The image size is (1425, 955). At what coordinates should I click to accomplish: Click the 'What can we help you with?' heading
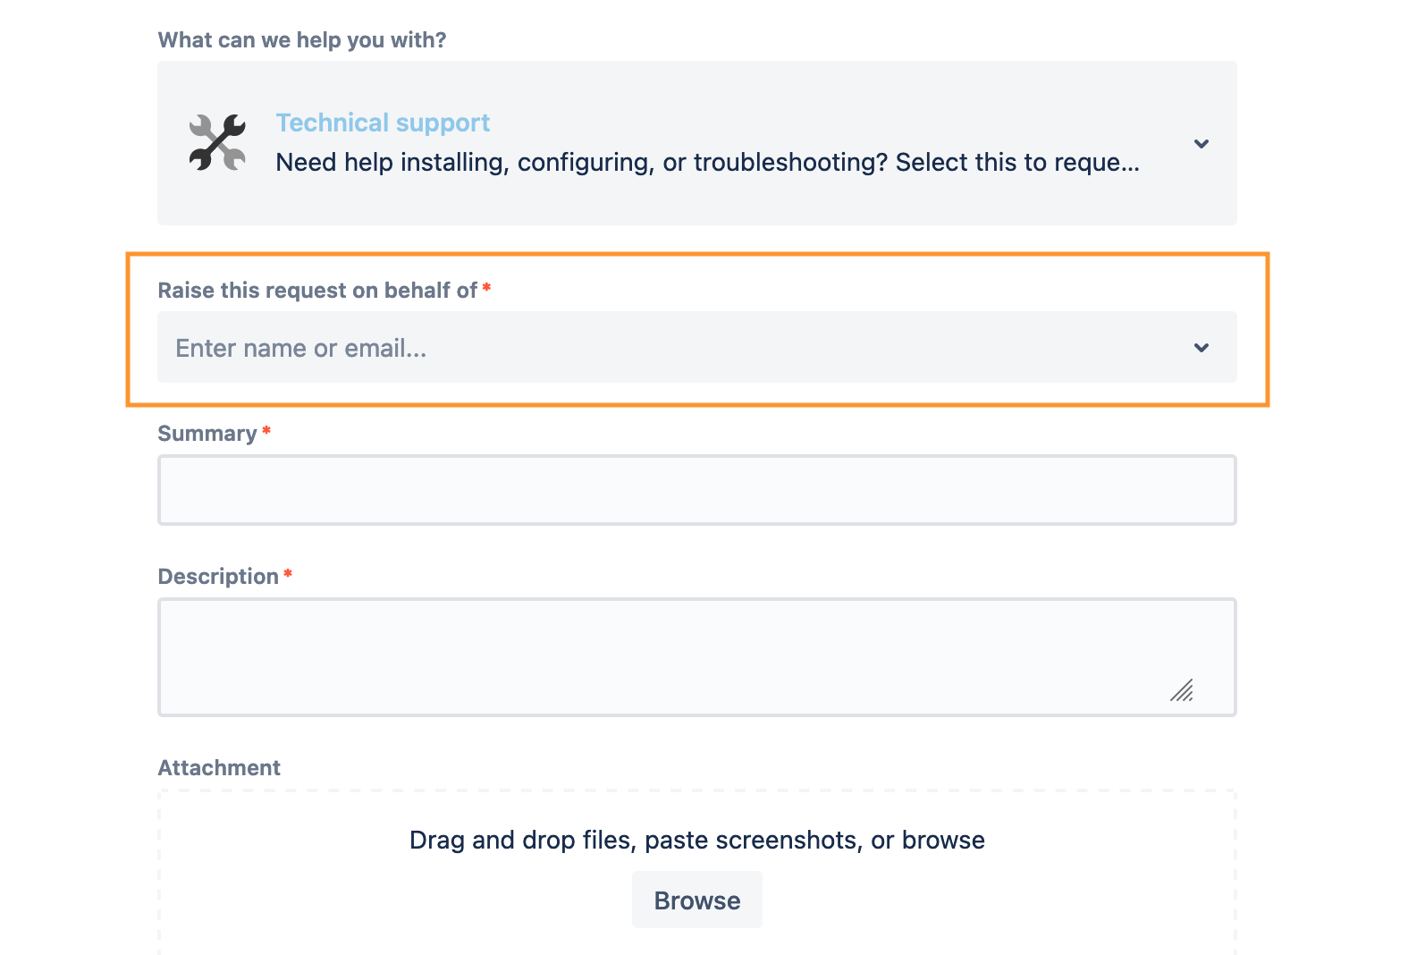pos(301,40)
